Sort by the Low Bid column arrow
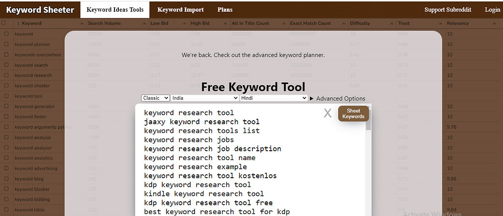 (x=185, y=24)
